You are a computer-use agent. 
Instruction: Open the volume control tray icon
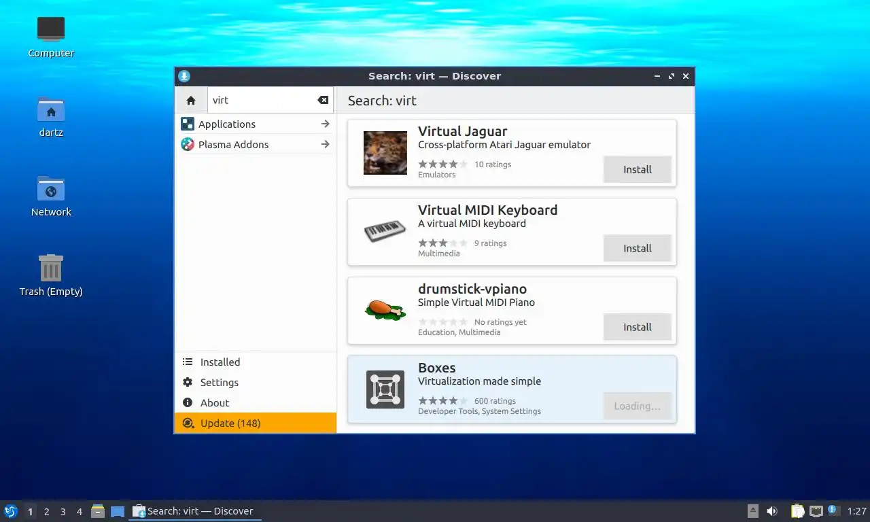tap(772, 511)
